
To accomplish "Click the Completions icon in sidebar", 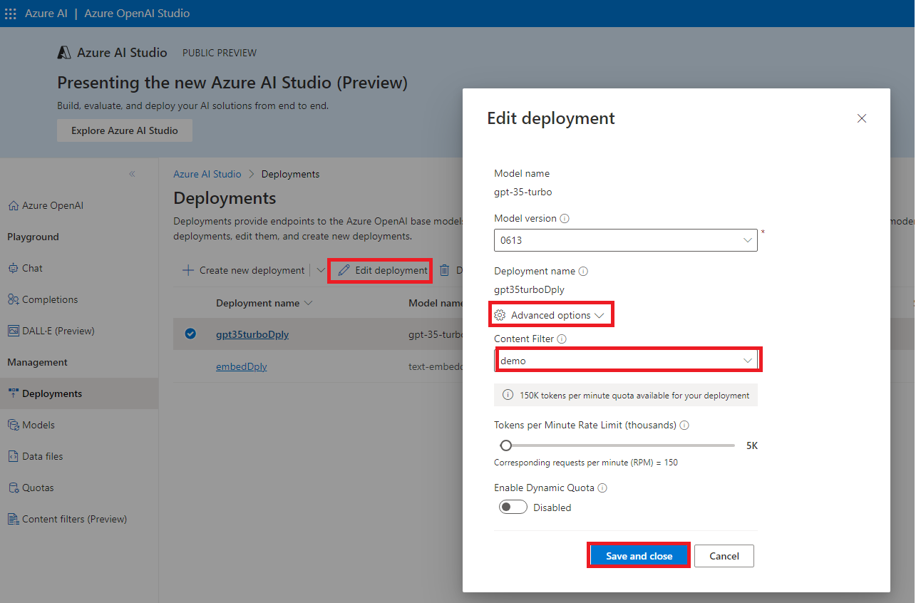I will (14, 299).
